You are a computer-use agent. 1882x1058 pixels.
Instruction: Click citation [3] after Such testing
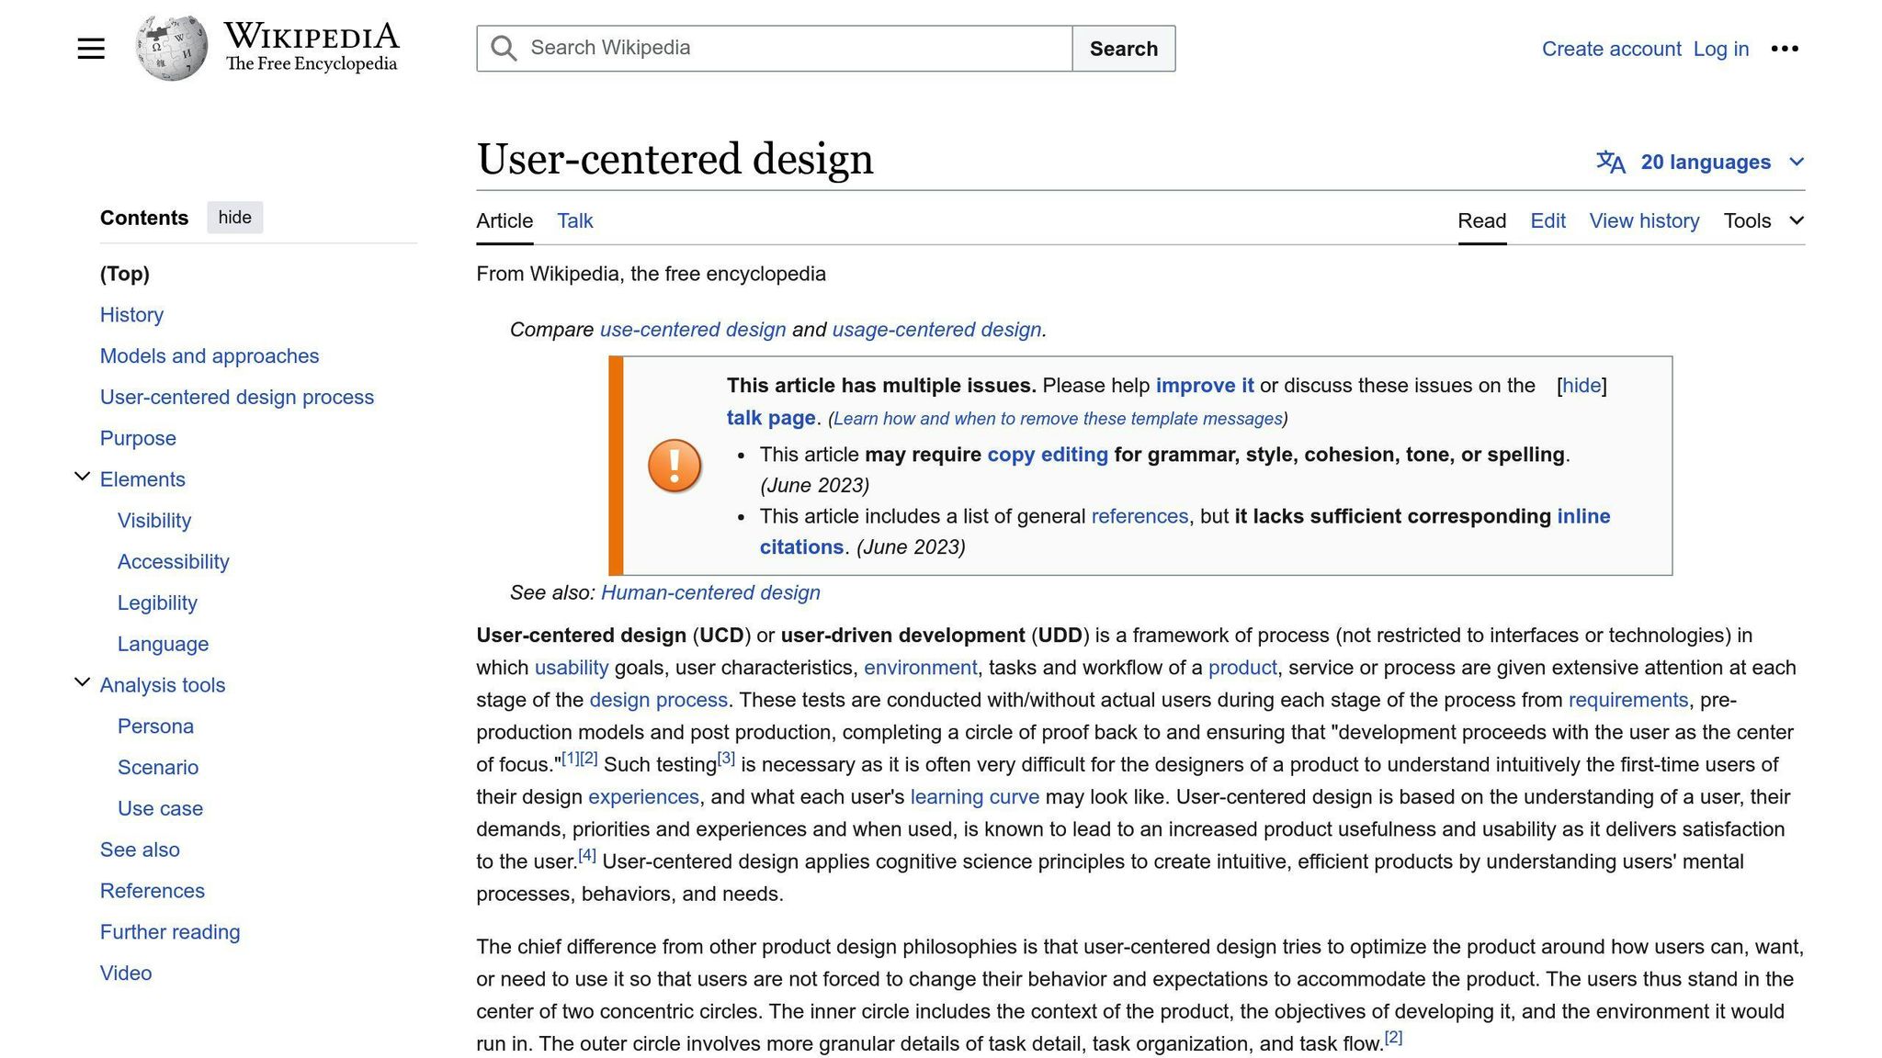(726, 759)
